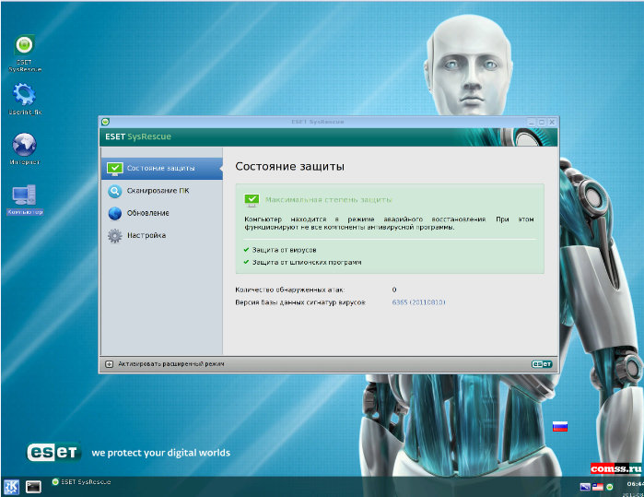644x497 pixels.
Task: Click window title bar ESET icon
Action: 106,122
